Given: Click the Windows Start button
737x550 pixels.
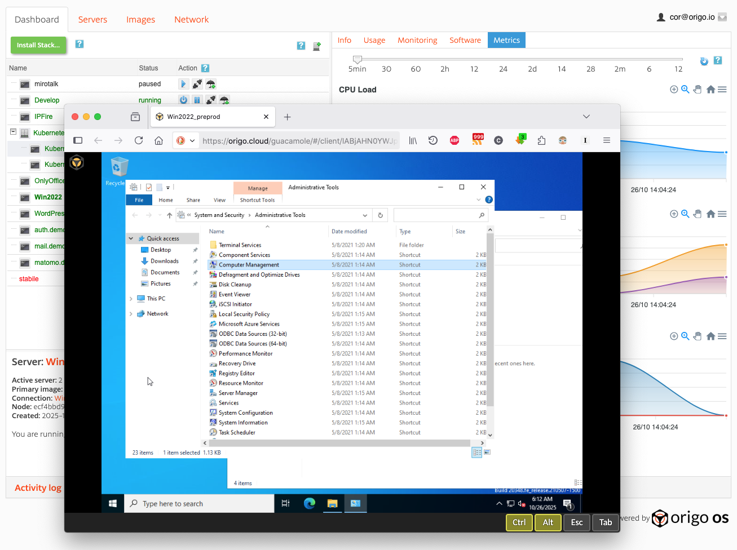Looking at the screenshot, I should (113, 503).
